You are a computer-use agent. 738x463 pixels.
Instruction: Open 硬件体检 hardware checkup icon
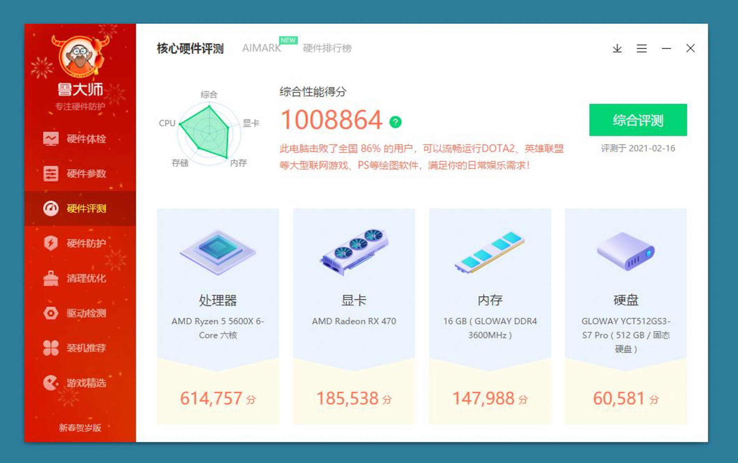pos(51,139)
